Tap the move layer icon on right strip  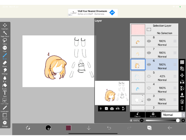click(x=182, y=75)
